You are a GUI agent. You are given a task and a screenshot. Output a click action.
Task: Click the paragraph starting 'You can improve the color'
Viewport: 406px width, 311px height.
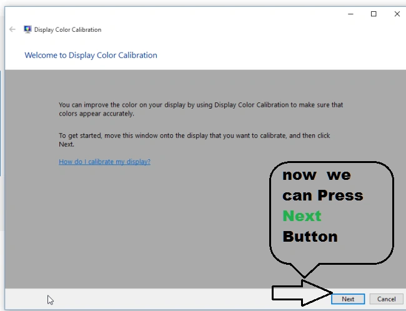click(201, 109)
